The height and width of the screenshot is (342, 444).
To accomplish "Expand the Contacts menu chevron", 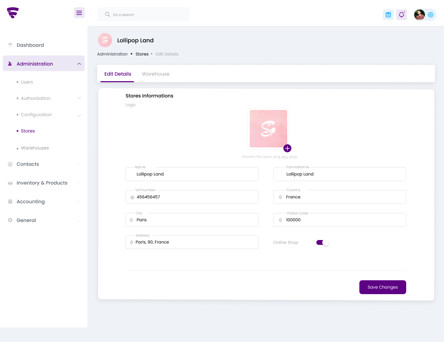I will pyautogui.click(x=79, y=164).
